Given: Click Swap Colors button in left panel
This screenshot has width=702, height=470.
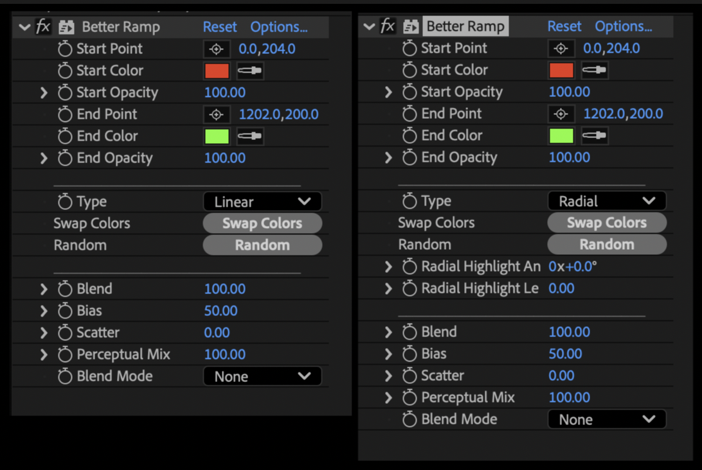Looking at the screenshot, I should tap(262, 223).
